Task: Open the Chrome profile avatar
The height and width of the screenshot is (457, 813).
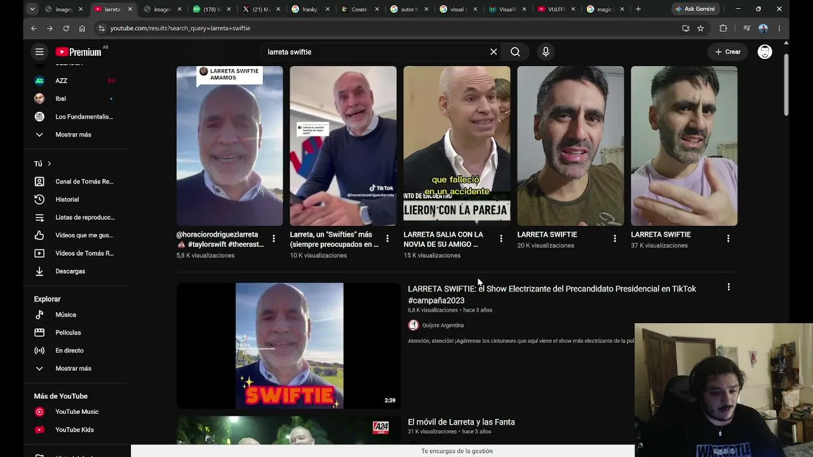Action: (763, 28)
